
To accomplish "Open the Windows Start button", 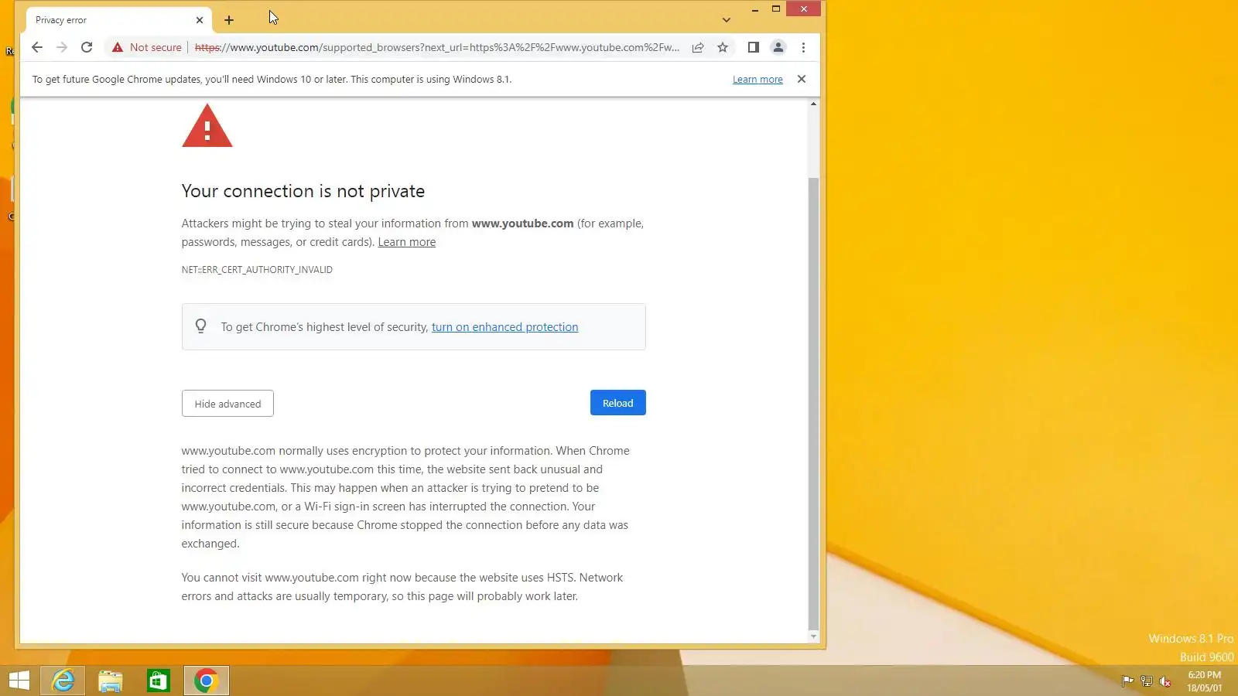I will pyautogui.click(x=19, y=681).
